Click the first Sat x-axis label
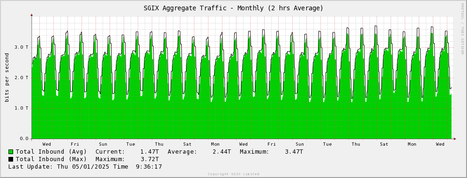 point(187,144)
